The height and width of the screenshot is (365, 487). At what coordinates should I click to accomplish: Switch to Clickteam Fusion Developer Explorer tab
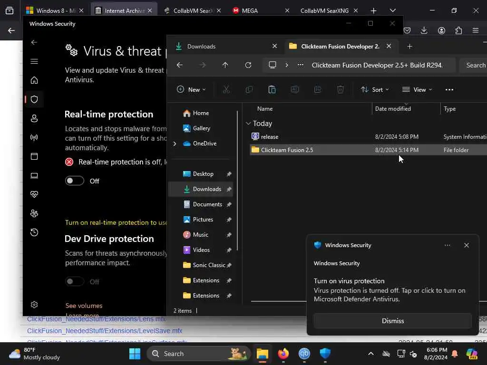click(x=340, y=46)
